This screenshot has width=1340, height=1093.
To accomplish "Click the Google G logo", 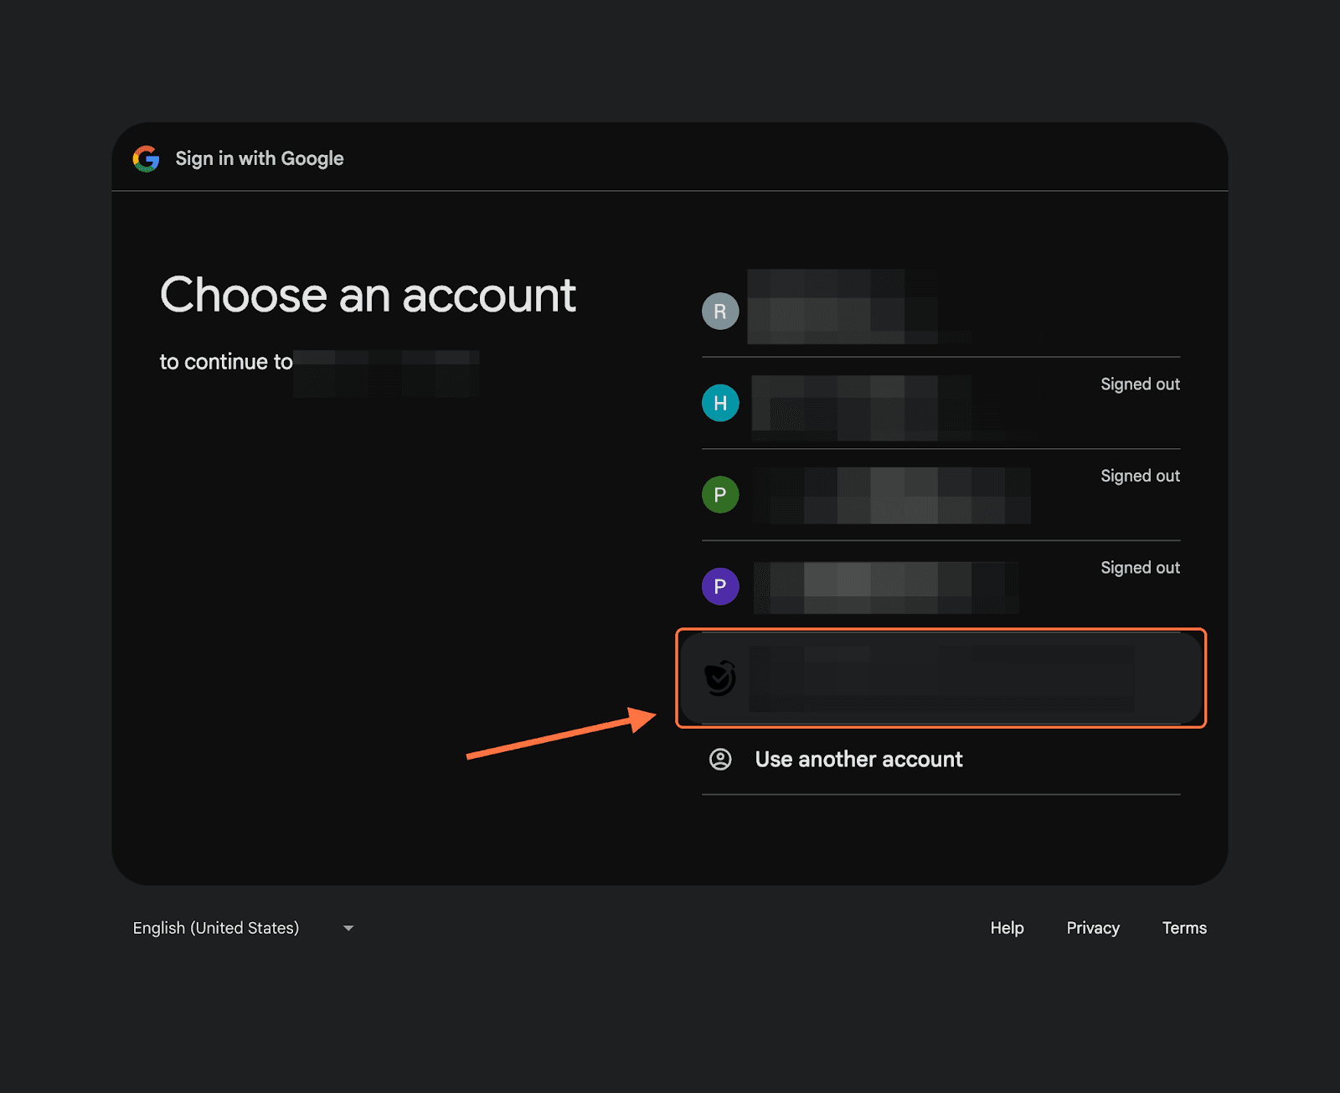I will [x=146, y=158].
